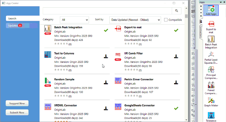
Task: Download the IIR Comb Filter app
Action: (176, 56)
